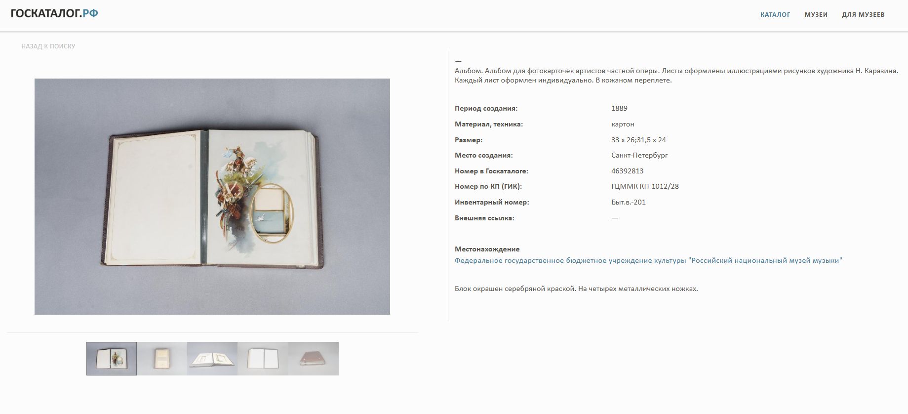Click the Санкт-Петербург place value
This screenshot has width=908, height=414.
(639, 155)
